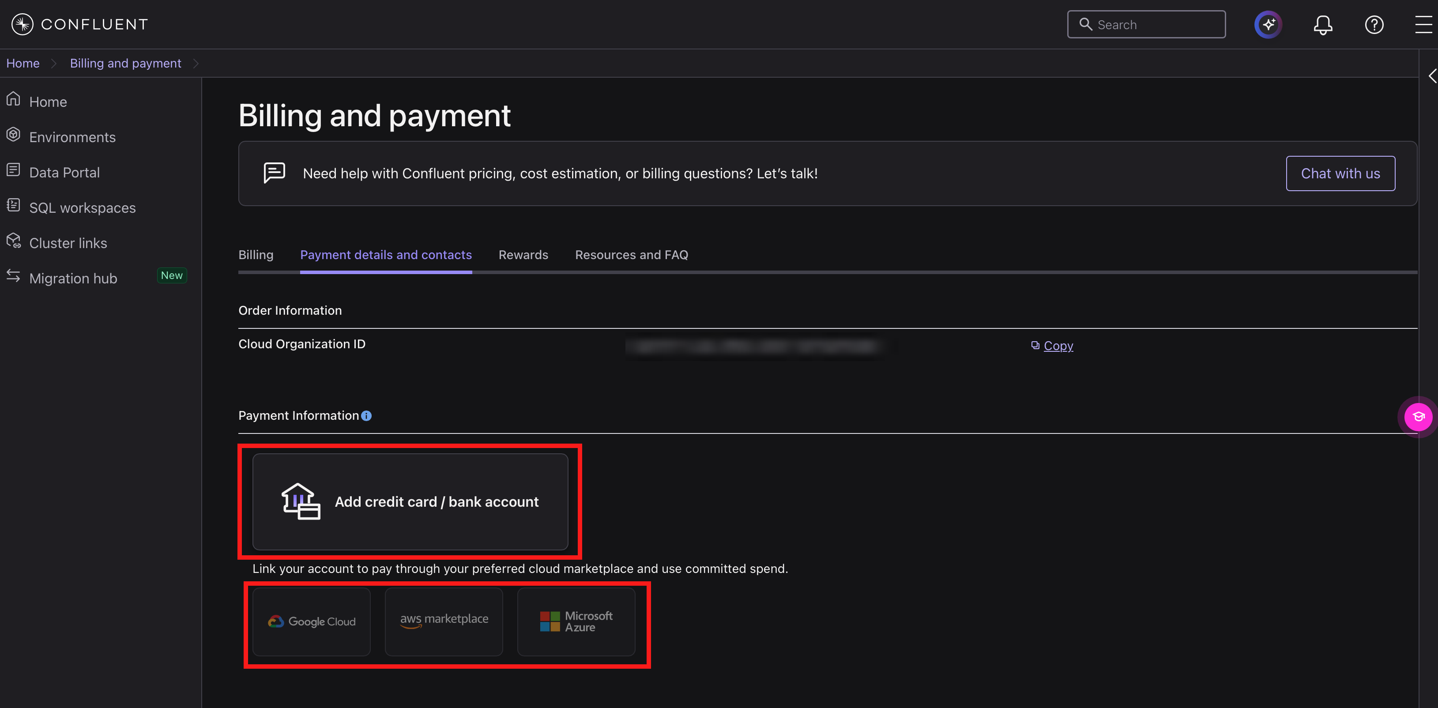Viewport: 1438px width, 708px height.
Task: Click the Order Information heading
Action: pos(290,310)
